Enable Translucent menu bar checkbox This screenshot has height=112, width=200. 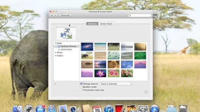81,90
